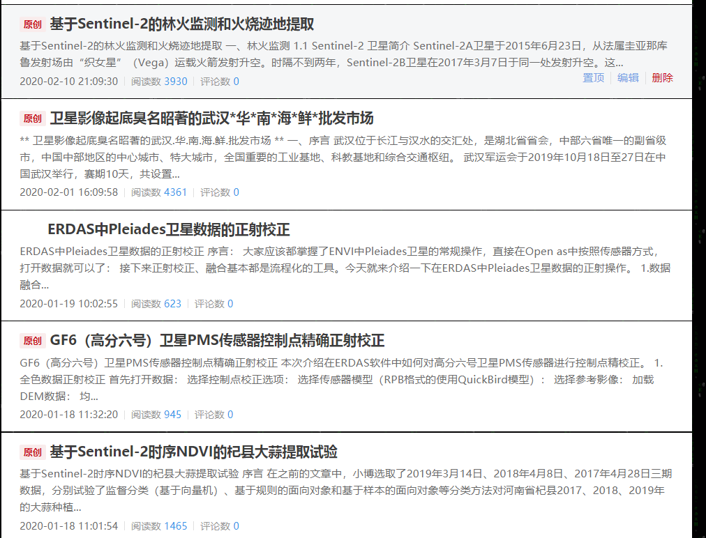Viewport: 706px width, 538px height.
Task: Click the summary text of the ERDAS Pleiades article
Action: coord(345,268)
